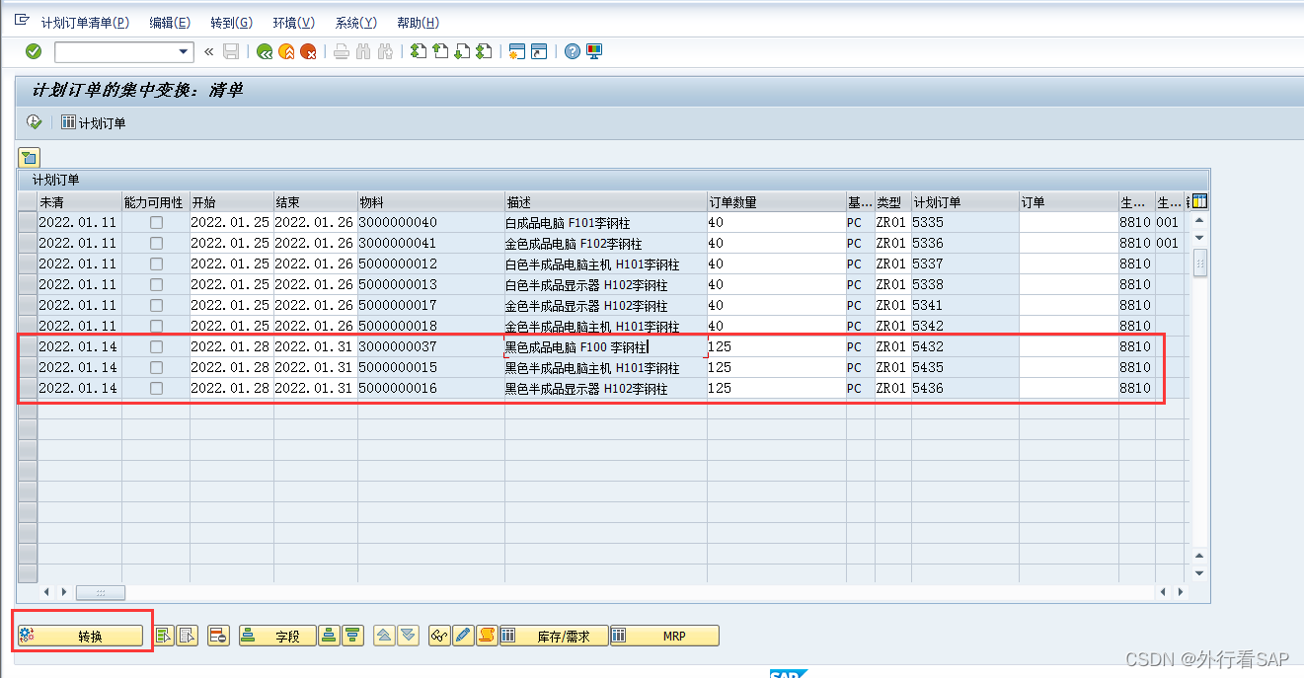Image resolution: width=1304 pixels, height=678 pixels.
Task: Click the Sort Ascending icon
Action: tap(329, 637)
